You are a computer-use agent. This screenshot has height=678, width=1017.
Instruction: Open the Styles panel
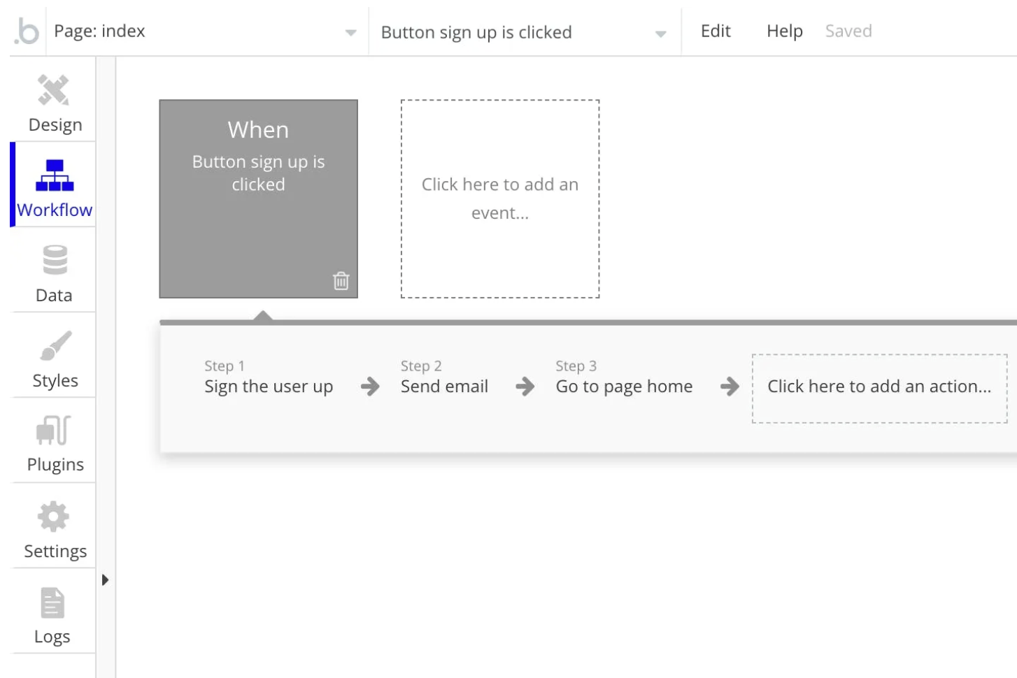pos(54,356)
